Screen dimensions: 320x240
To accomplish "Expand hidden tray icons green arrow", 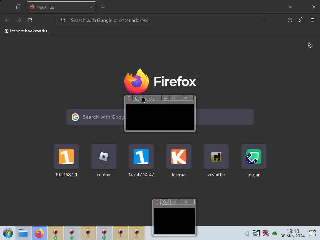I will [x=275, y=233].
